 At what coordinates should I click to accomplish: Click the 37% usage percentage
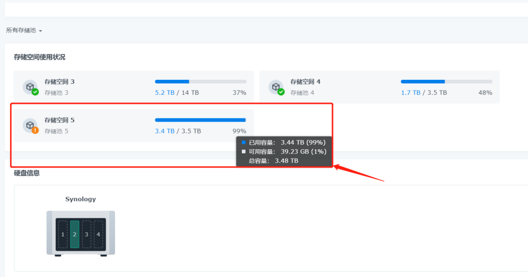239,93
